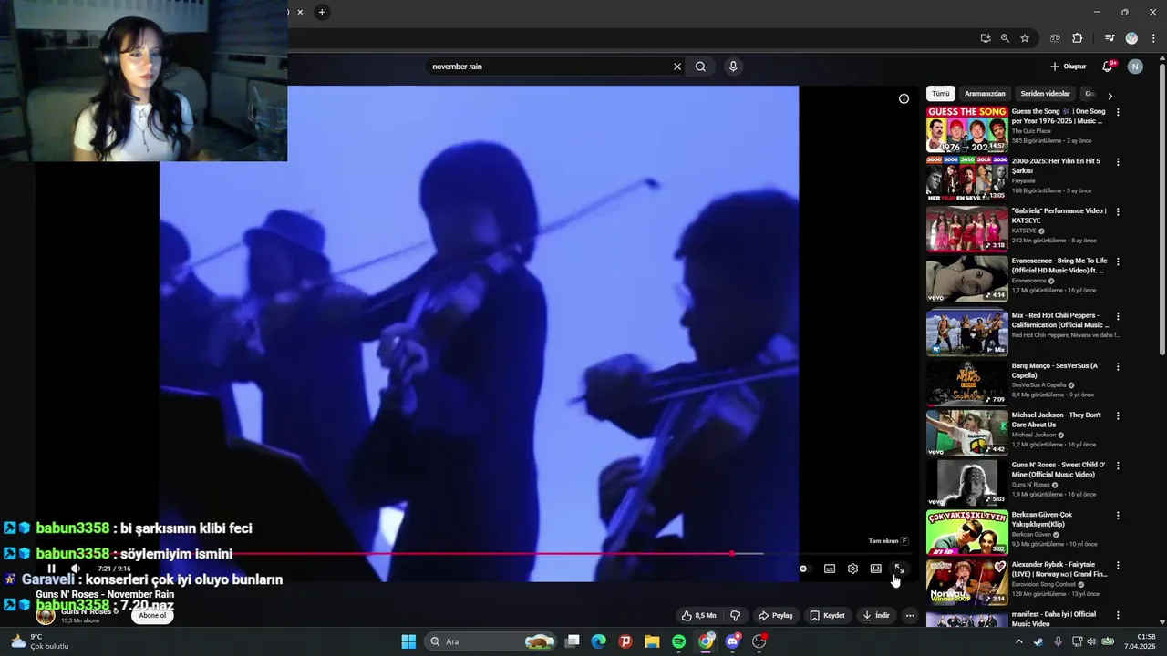Open Microsoft Edge from taskbar
This screenshot has width=1167, height=656.
(x=598, y=641)
